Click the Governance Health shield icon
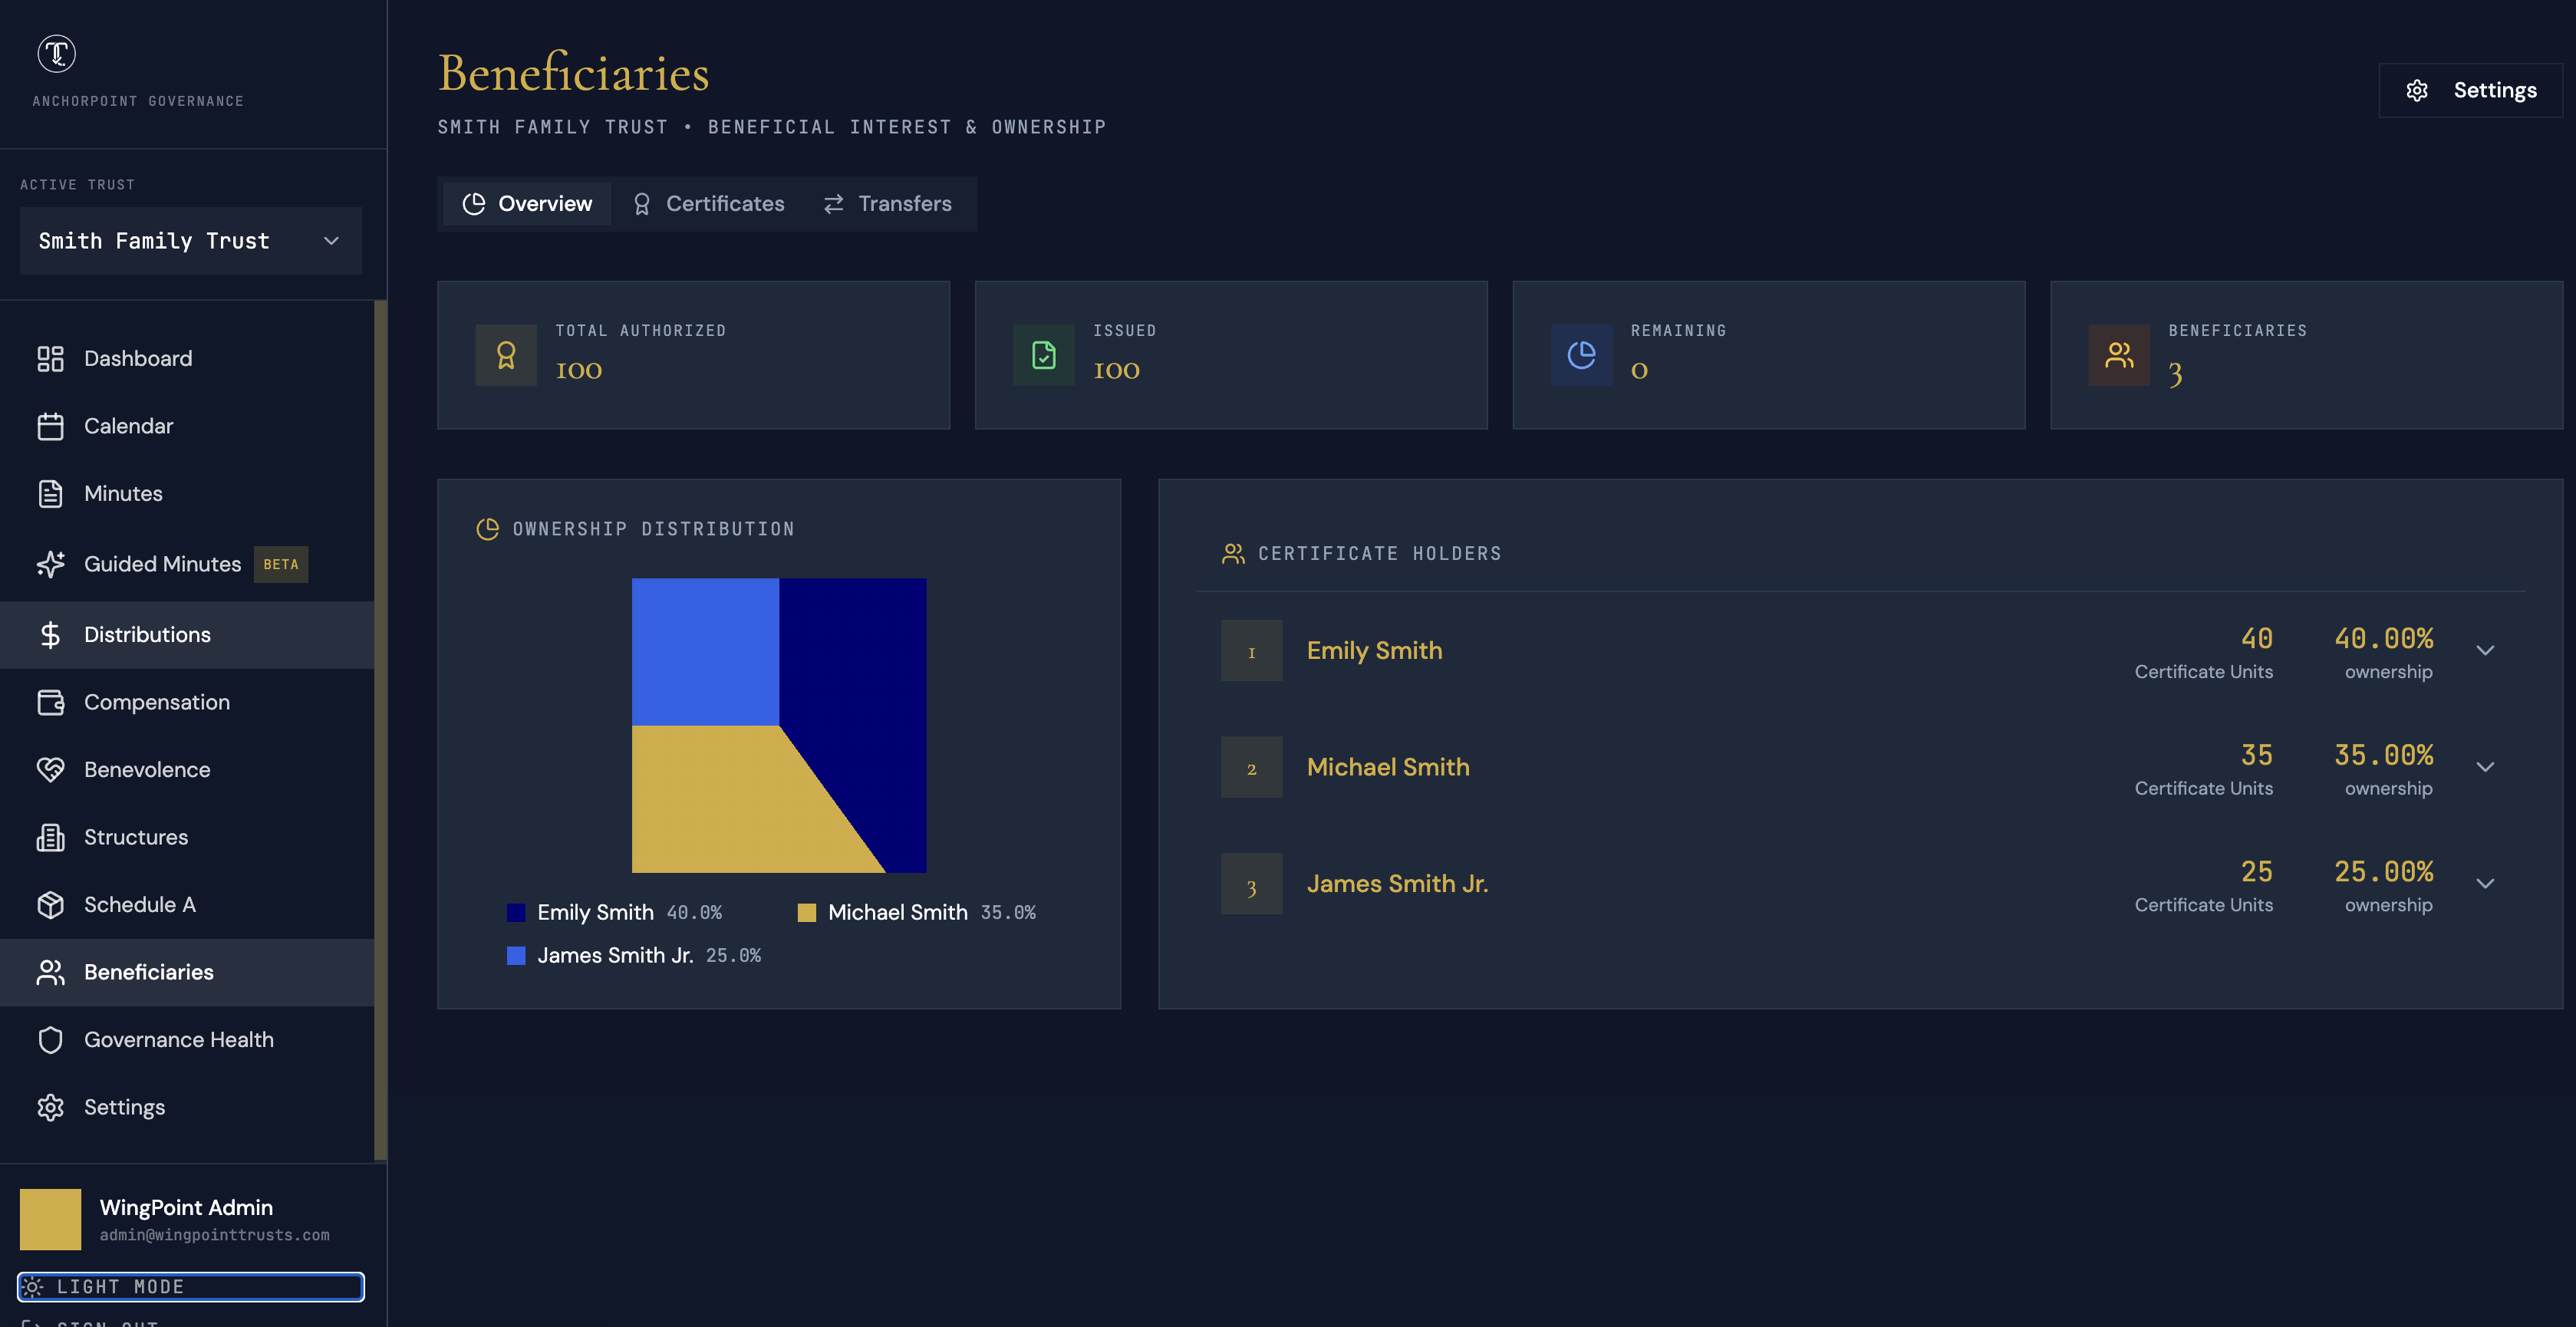The width and height of the screenshot is (2576, 1327). click(x=50, y=1040)
